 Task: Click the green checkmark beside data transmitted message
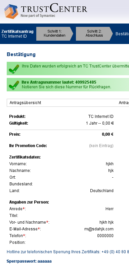tap(14, 69)
